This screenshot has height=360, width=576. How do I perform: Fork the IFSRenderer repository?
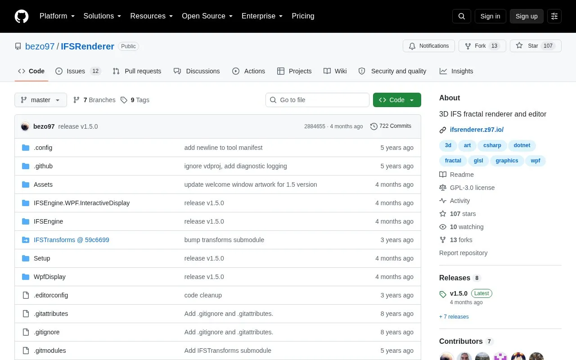482,46
